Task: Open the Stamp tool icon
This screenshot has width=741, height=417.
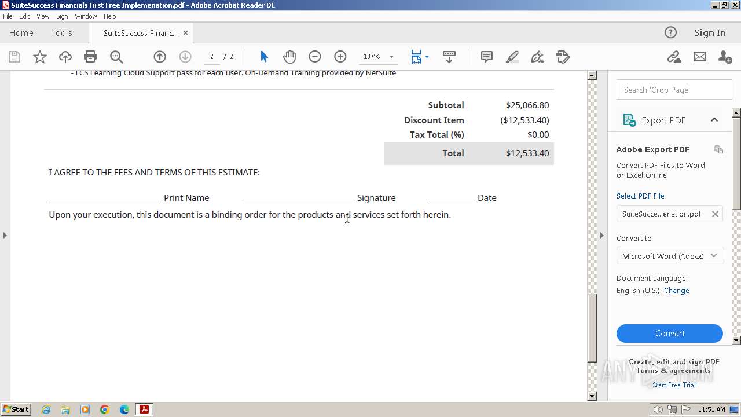Action: pos(563,57)
